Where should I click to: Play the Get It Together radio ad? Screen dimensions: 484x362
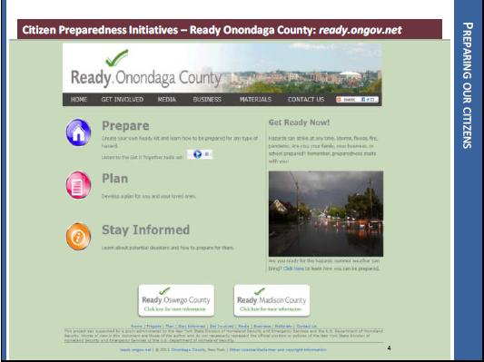click(x=198, y=154)
